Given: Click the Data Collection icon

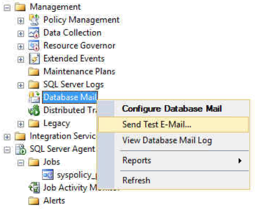Looking at the screenshot, I should point(34,33).
